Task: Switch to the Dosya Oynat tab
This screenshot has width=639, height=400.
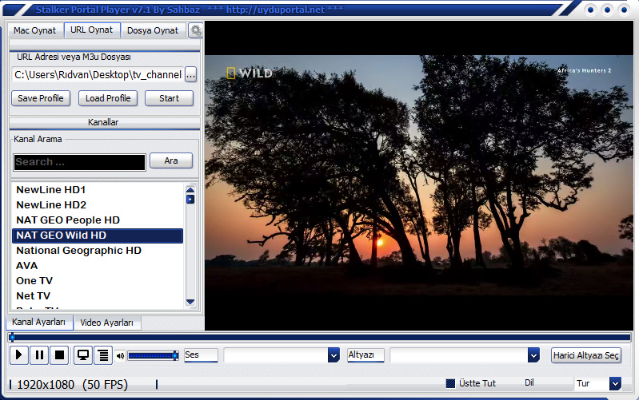Action: (153, 30)
